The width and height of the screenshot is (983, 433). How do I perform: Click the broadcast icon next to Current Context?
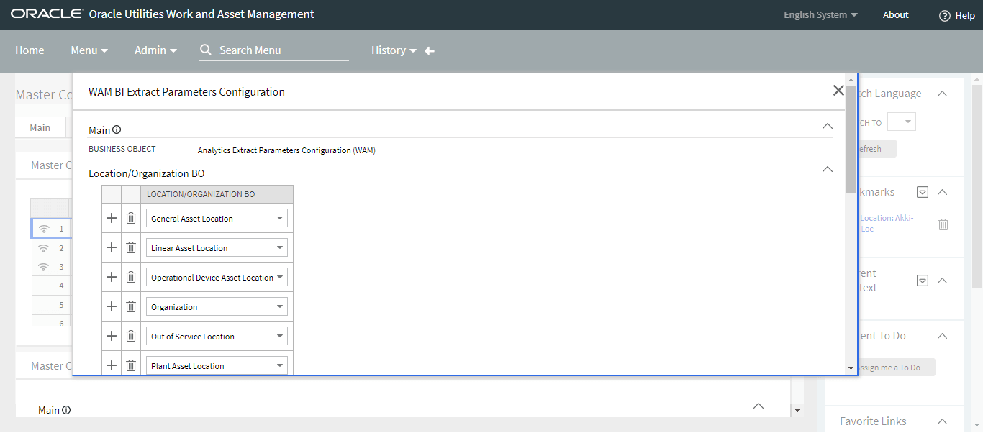pos(923,281)
